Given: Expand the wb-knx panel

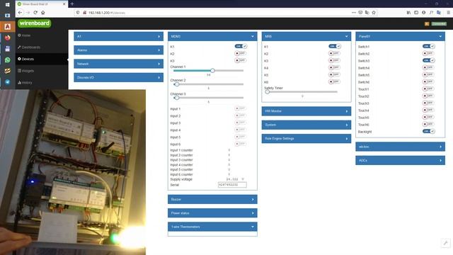Looking at the screenshot, I should coord(400,147).
